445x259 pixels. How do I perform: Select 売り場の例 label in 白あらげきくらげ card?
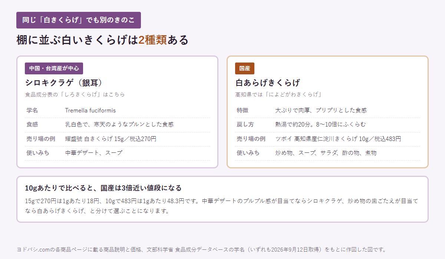pyautogui.click(x=251, y=139)
